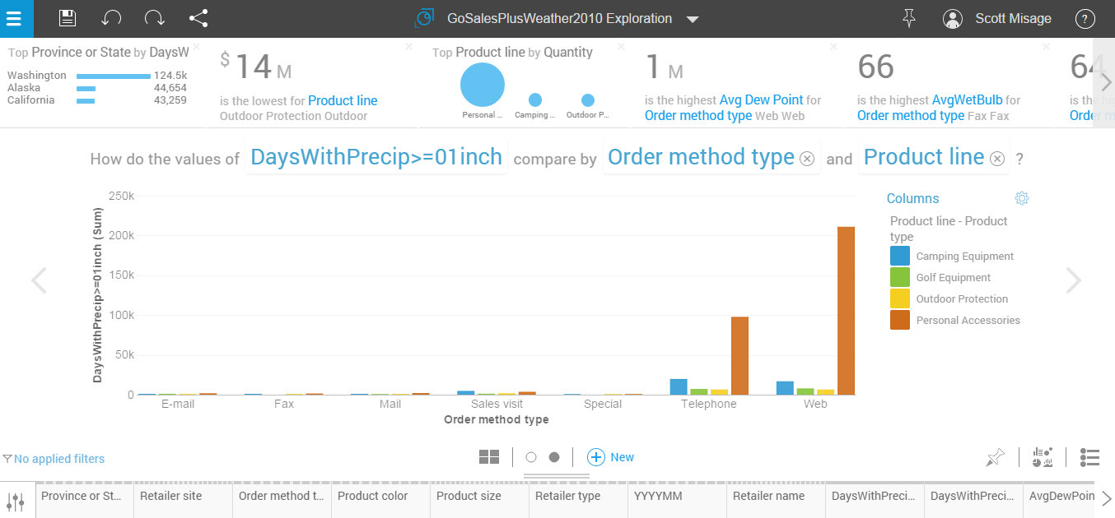
Task: Click the Sales visit axis label
Action: click(x=497, y=404)
